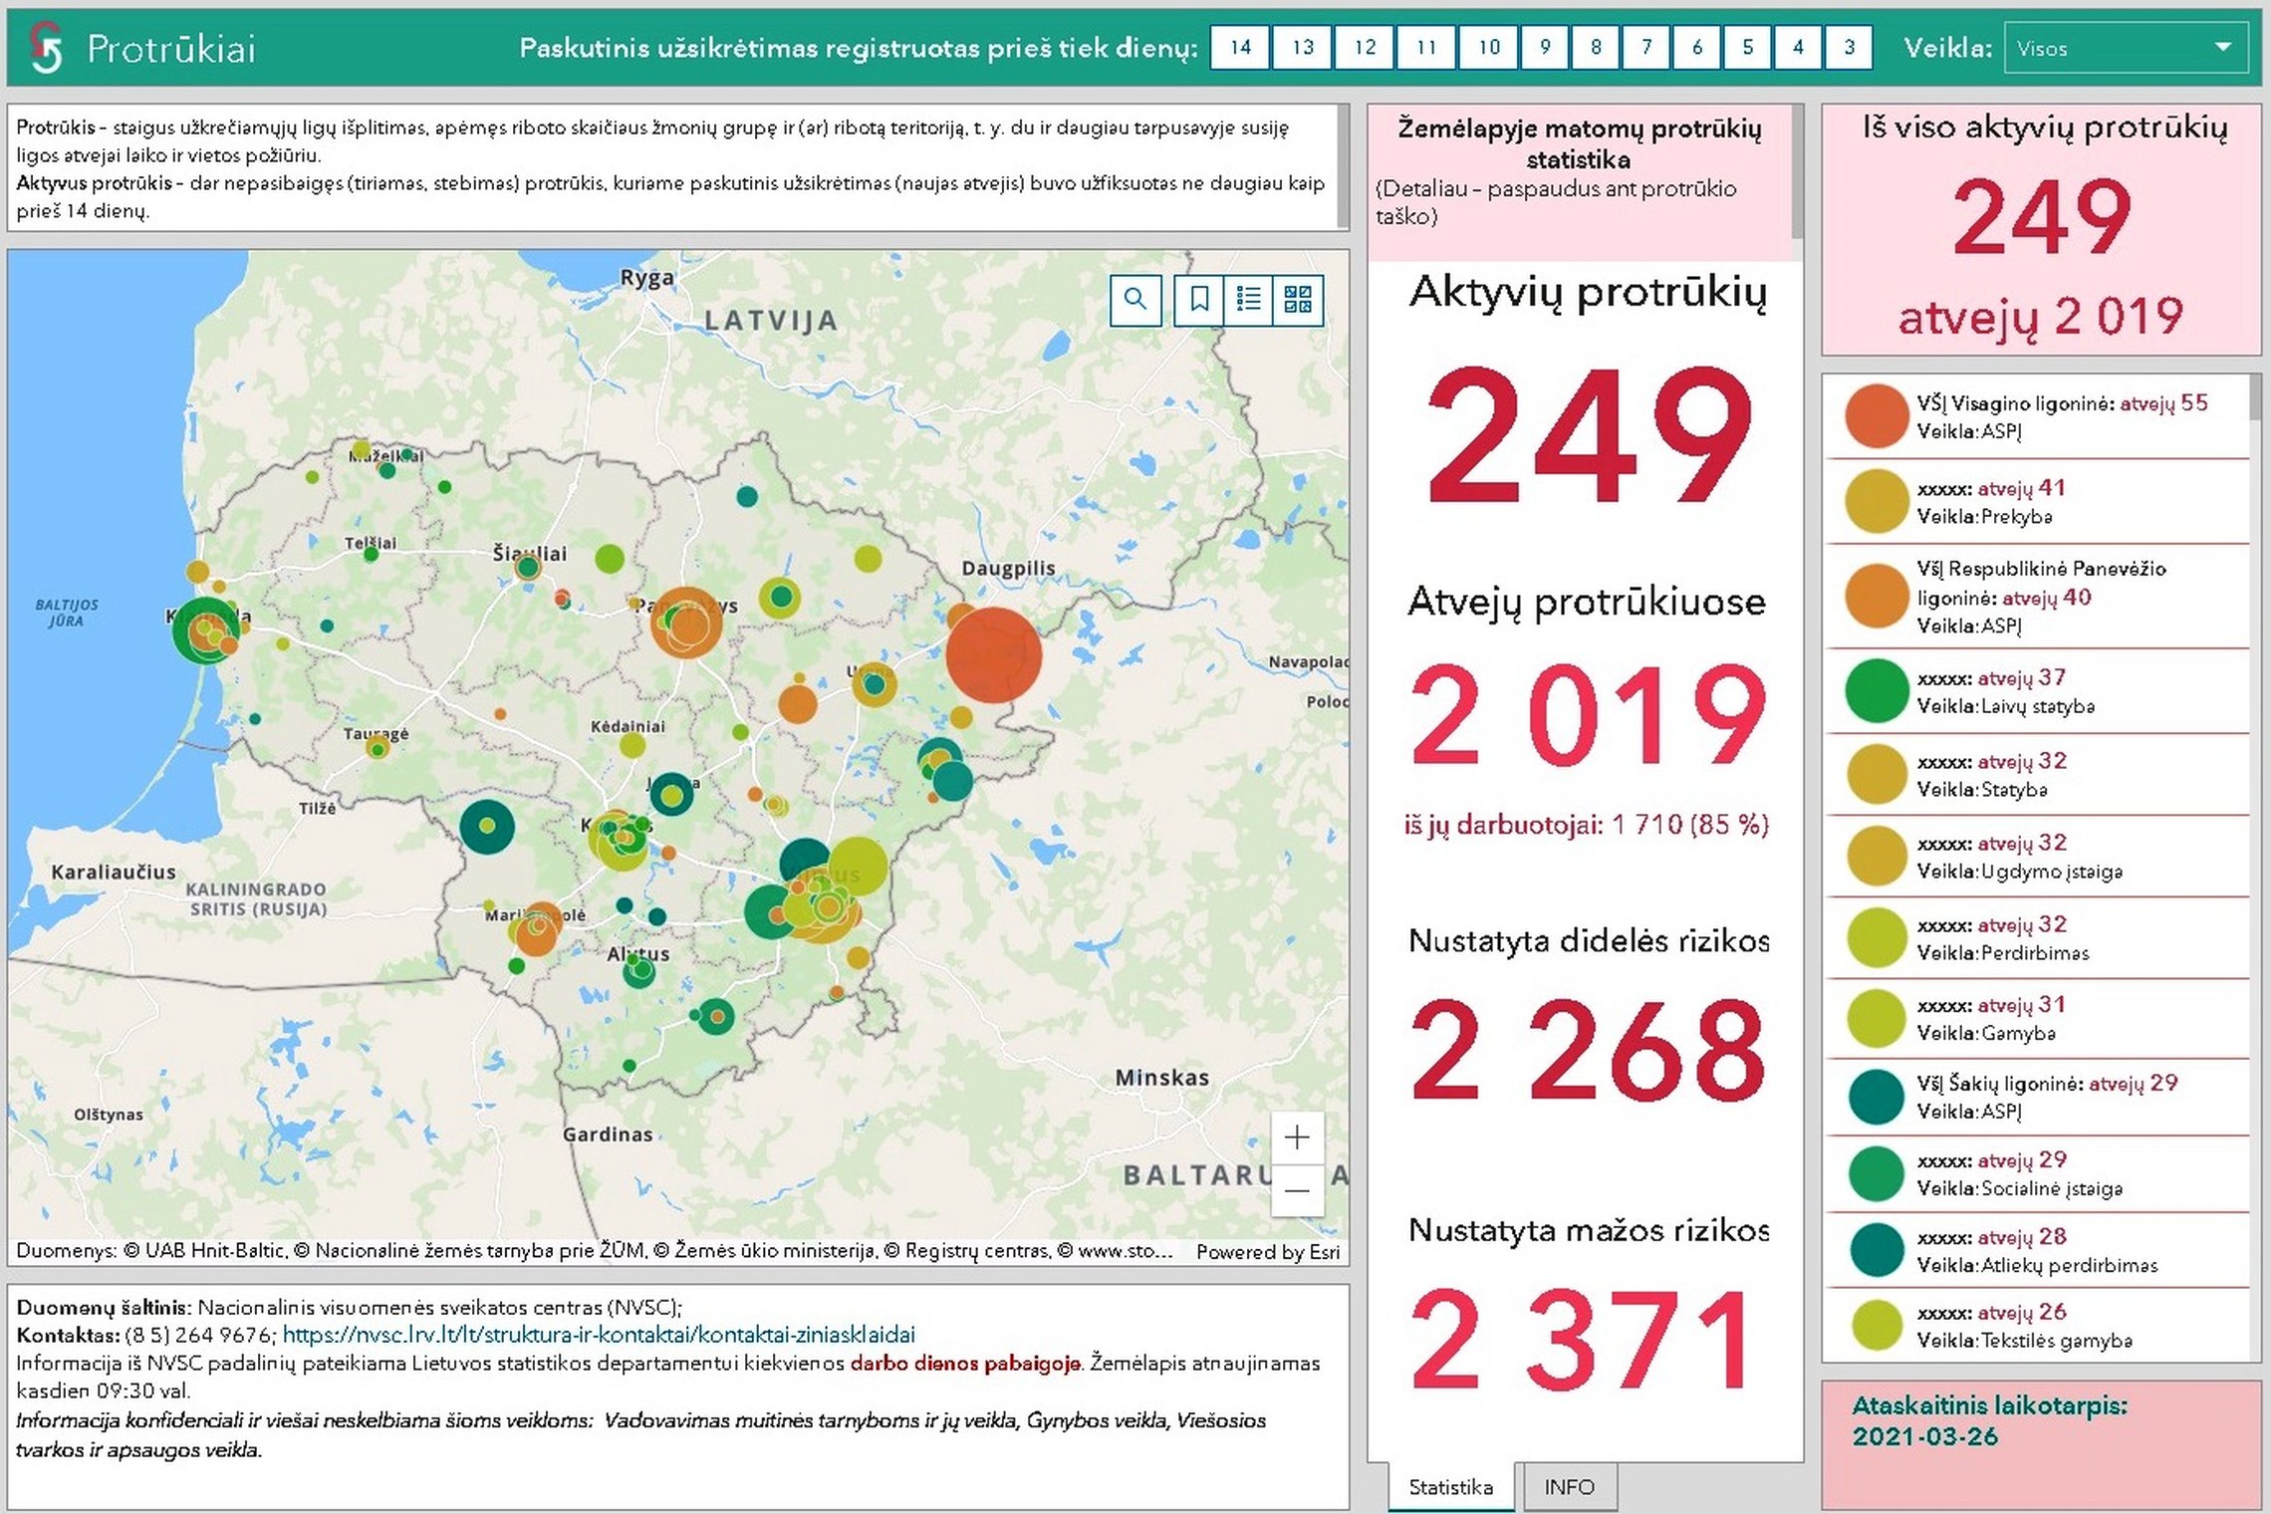Open the nvsc.lrv.lt contacts link

point(599,1335)
